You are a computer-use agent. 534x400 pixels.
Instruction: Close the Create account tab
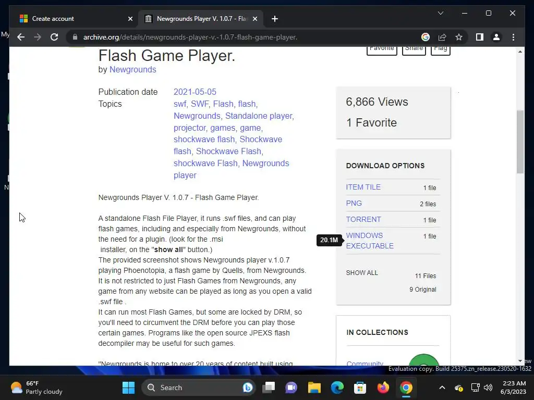pos(130,19)
